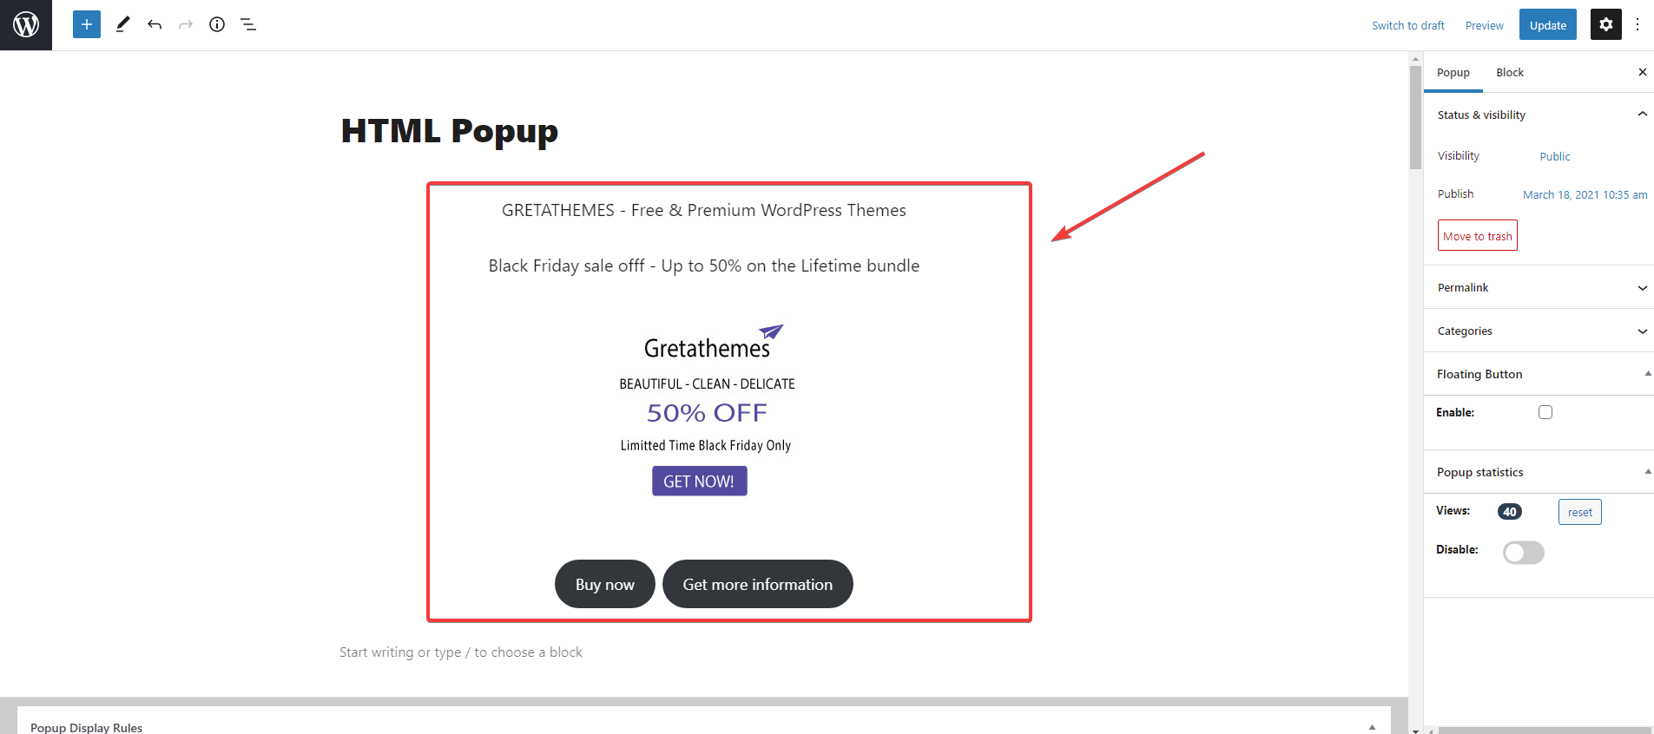
Task: Click the Public visibility link
Action: coord(1555,156)
